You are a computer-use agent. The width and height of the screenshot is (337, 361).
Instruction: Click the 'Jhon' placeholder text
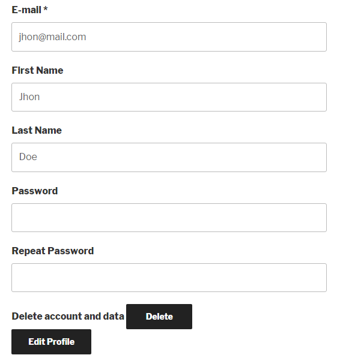click(x=29, y=97)
